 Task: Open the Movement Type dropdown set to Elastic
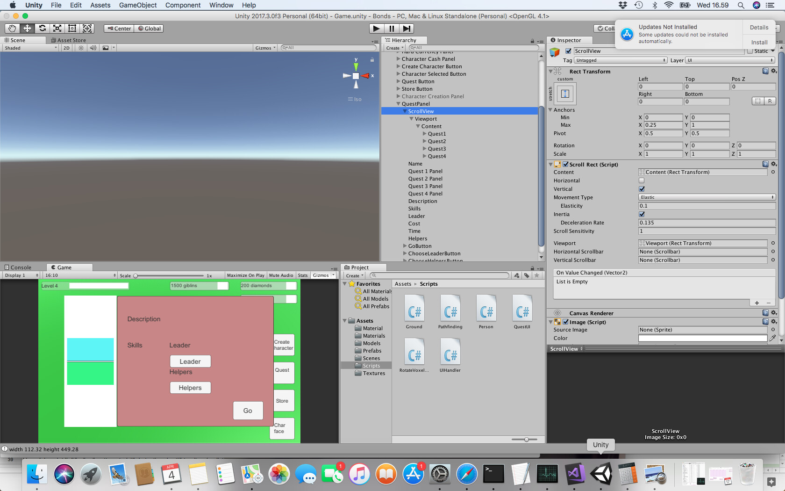(706, 197)
